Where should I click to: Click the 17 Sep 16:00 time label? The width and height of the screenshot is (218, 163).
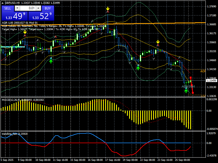pyautogui.click(x=113, y=160)
